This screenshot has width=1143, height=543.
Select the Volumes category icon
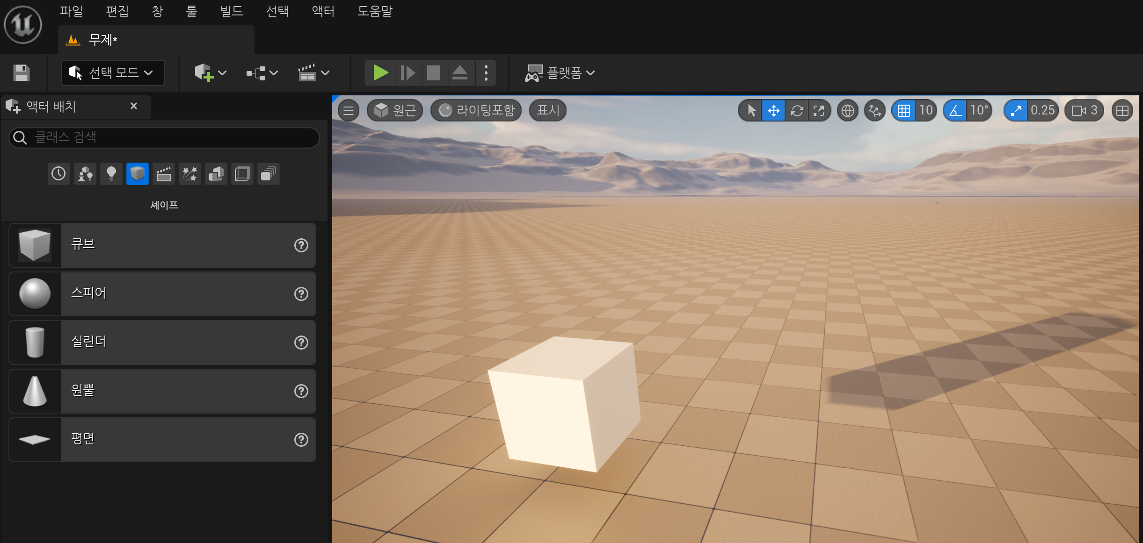tap(242, 174)
